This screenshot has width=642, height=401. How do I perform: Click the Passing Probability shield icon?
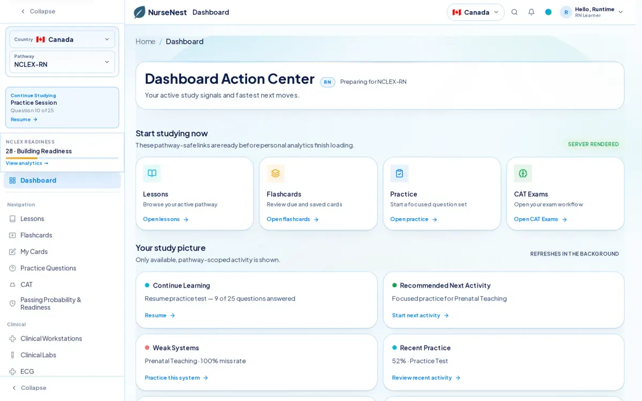(12, 304)
